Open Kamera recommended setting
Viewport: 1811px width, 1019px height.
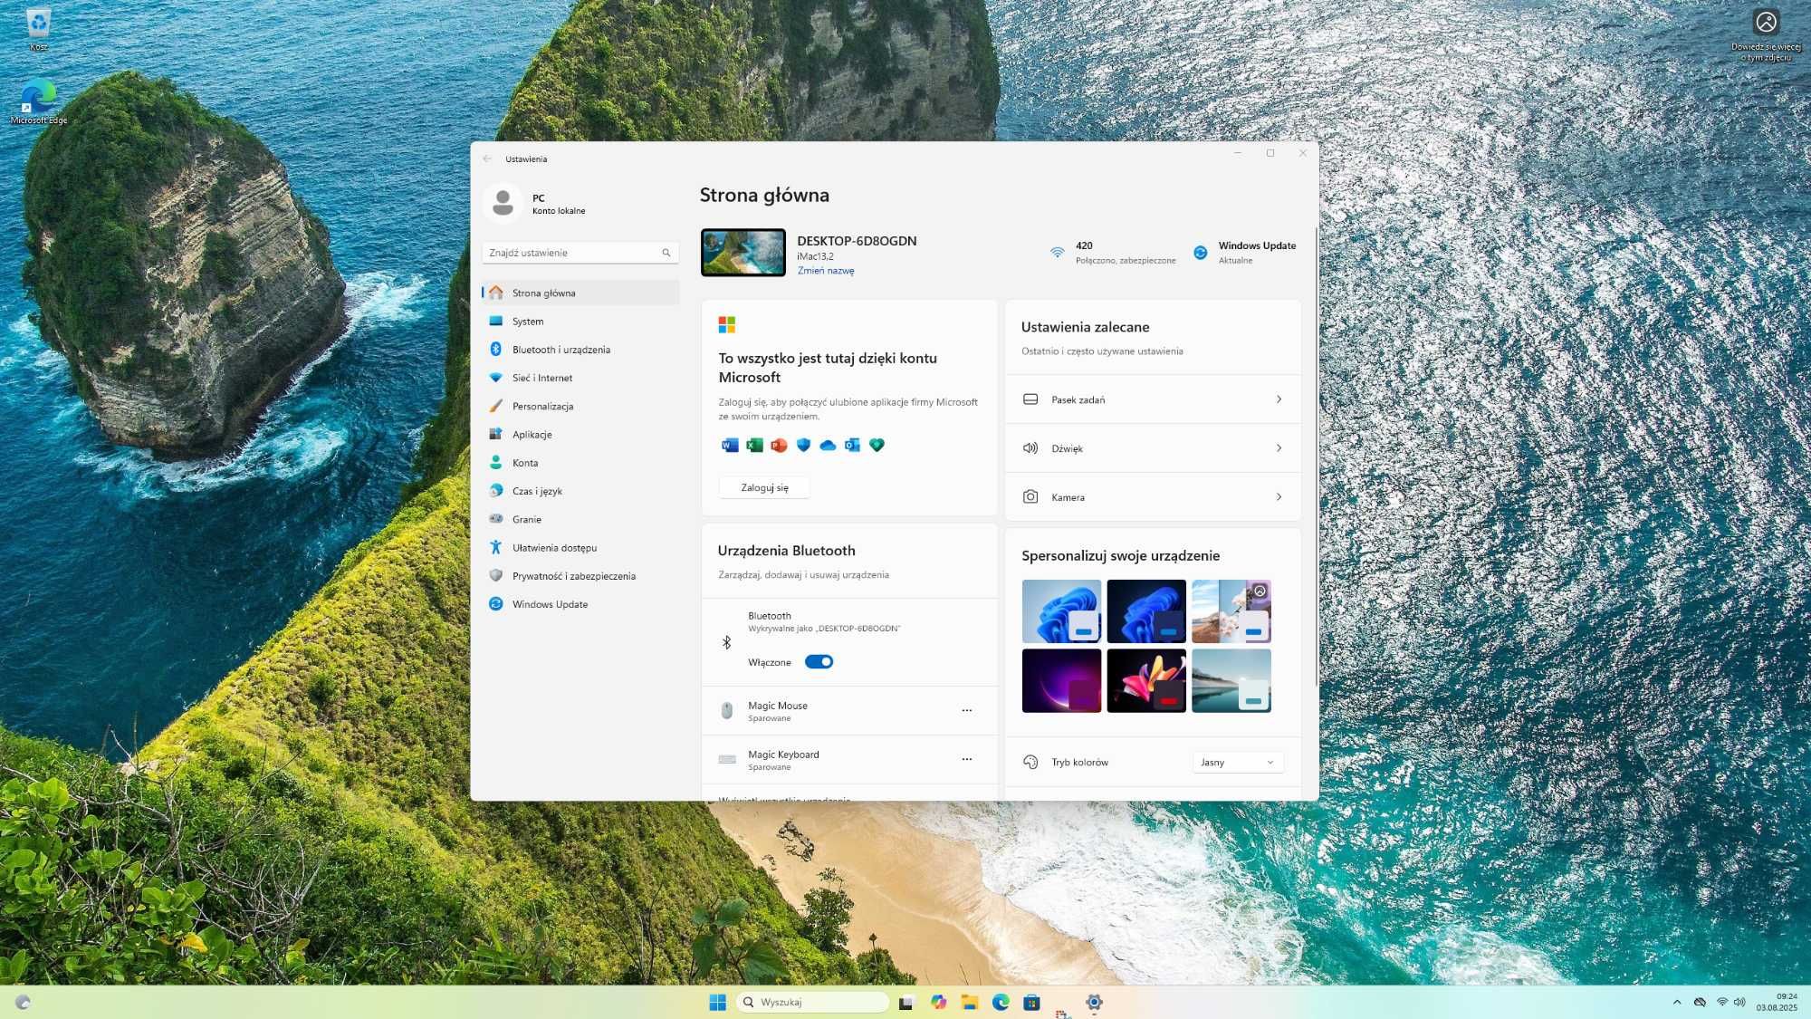click(1153, 497)
